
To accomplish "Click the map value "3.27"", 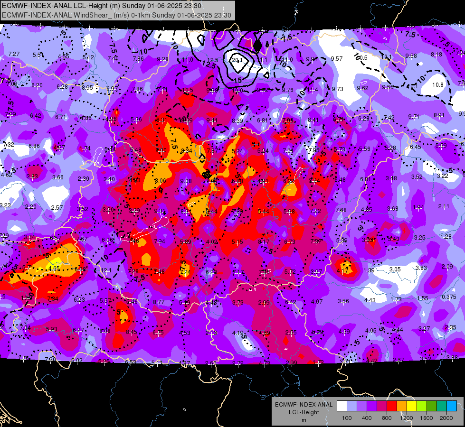I will point(424,328).
